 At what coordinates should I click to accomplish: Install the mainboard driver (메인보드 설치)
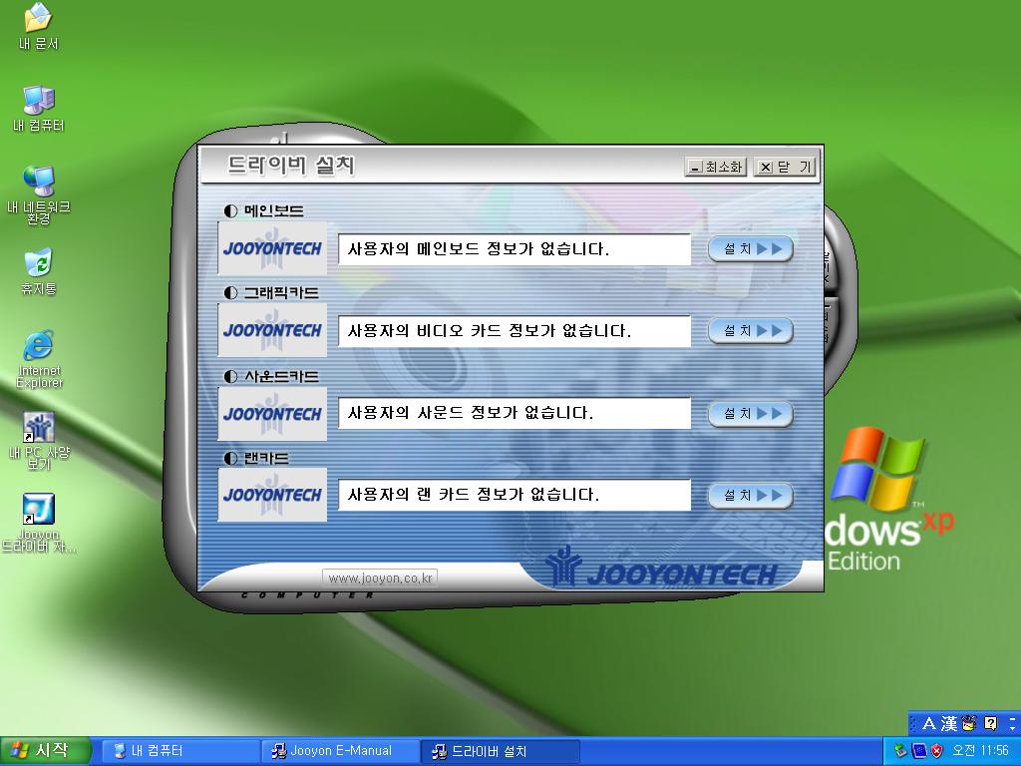pyautogui.click(x=750, y=248)
